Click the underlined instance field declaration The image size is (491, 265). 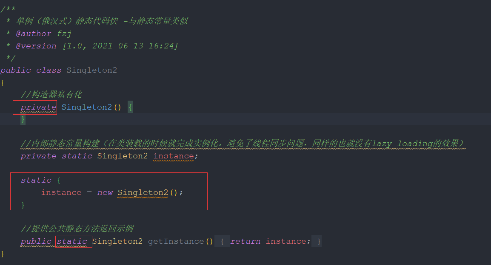[174, 156]
